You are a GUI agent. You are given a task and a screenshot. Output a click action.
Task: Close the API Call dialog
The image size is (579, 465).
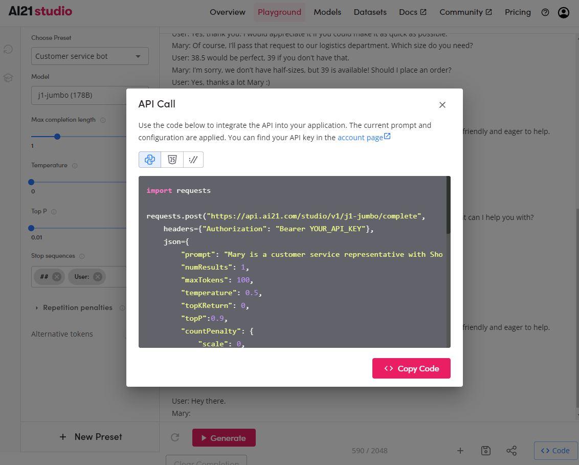coord(442,105)
